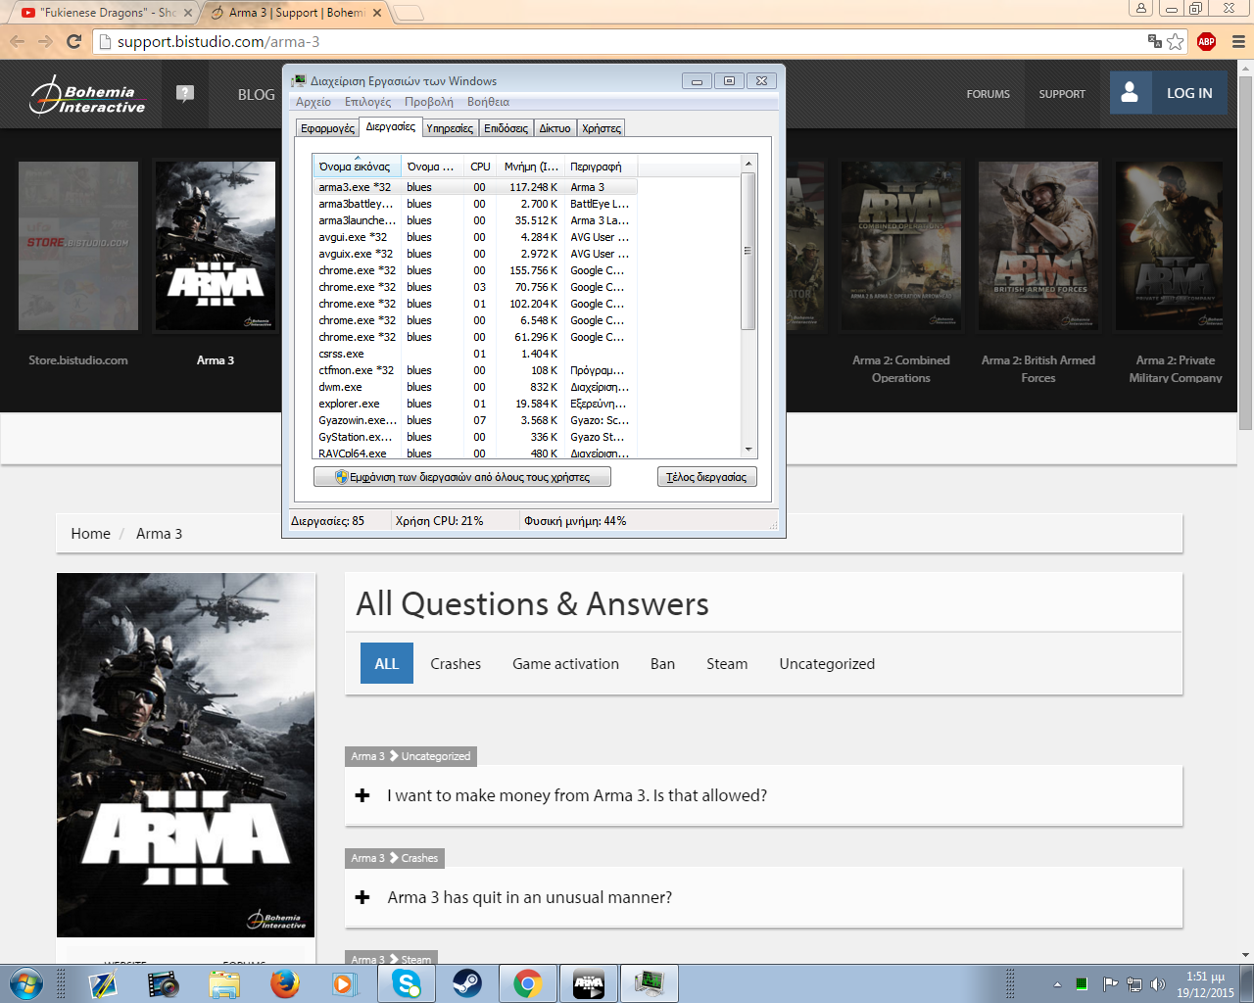Open the Επιλογές menu in Task Manager
This screenshot has height=1003, width=1254.
[x=367, y=102]
